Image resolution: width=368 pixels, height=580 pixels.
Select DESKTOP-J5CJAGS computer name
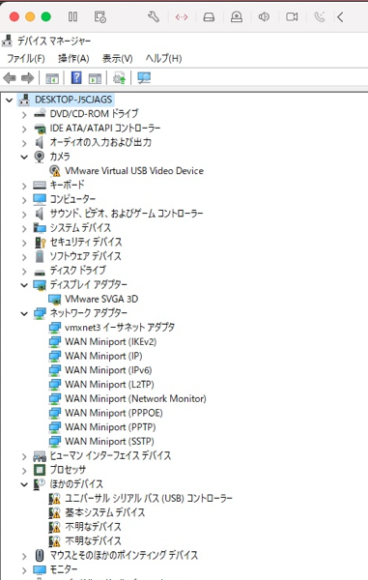coord(73,100)
